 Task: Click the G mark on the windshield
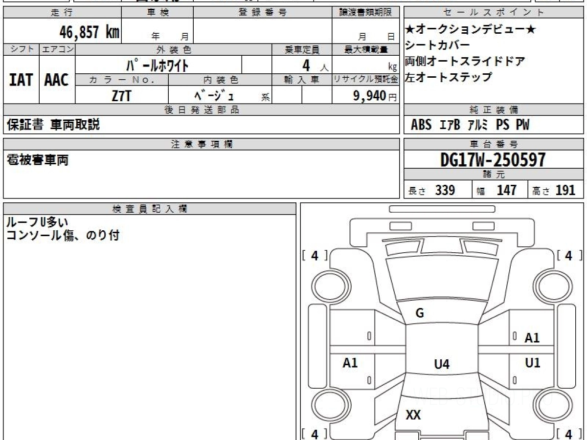420,314
